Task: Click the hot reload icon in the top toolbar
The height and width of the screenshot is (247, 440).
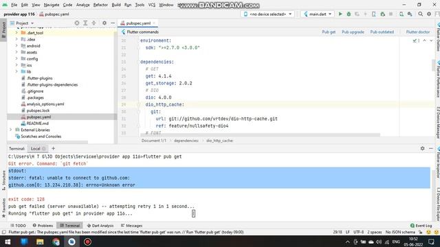Action: [365, 14]
